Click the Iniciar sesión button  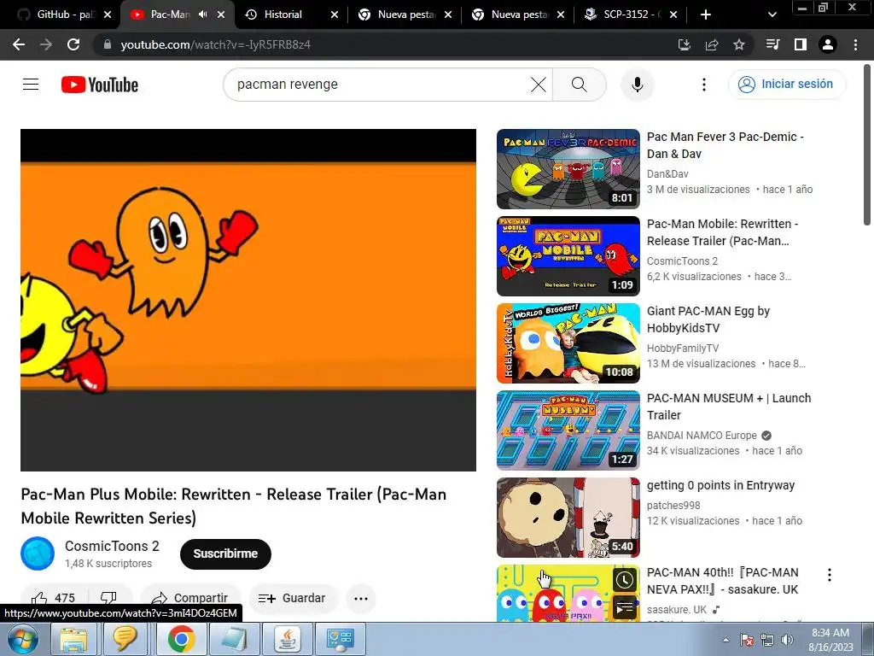[786, 85]
